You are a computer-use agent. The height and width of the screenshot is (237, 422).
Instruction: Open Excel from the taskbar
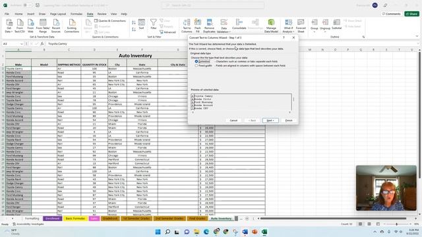264,232
